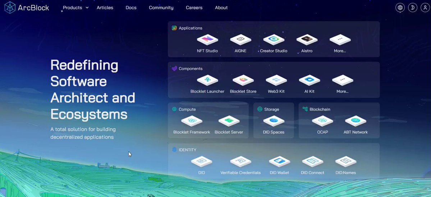
Task: Show more Applications tile
Action: point(340,40)
